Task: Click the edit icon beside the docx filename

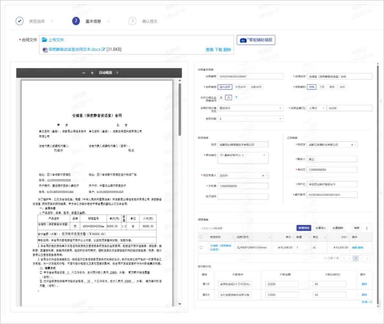Action: click(103, 50)
